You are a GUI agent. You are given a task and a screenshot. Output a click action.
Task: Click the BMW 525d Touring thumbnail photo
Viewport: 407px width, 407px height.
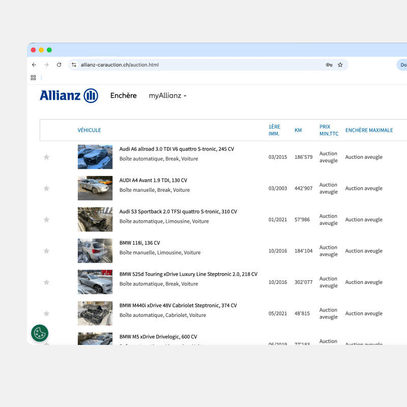95,282
